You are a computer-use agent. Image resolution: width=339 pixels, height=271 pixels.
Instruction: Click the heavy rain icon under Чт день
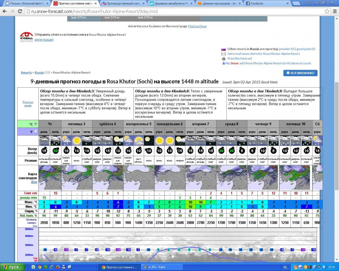(x=44, y=140)
